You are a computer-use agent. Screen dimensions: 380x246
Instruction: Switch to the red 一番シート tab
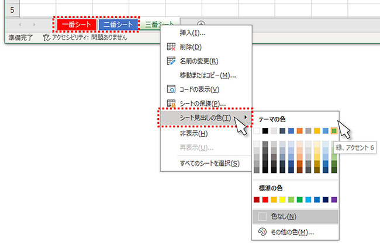click(x=76, y=25)
